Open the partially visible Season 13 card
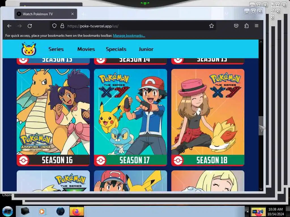The image size is (290, 217). 53,61
